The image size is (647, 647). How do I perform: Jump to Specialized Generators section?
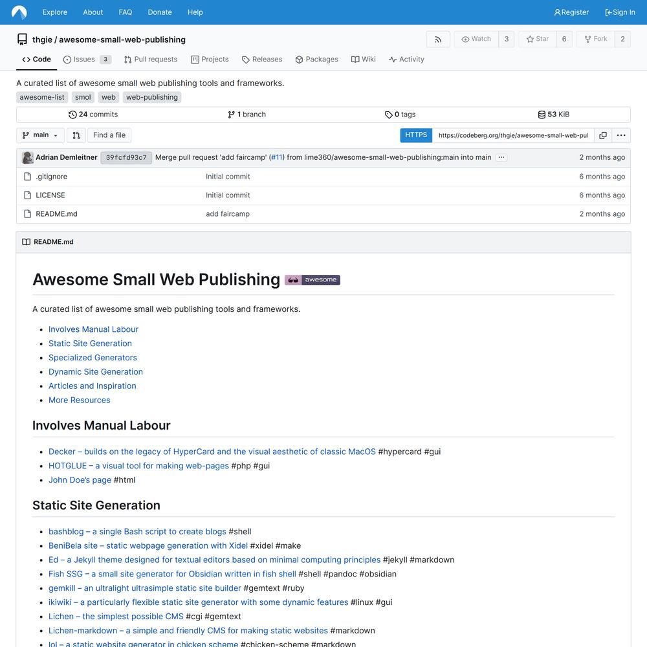tap(93, 358)
